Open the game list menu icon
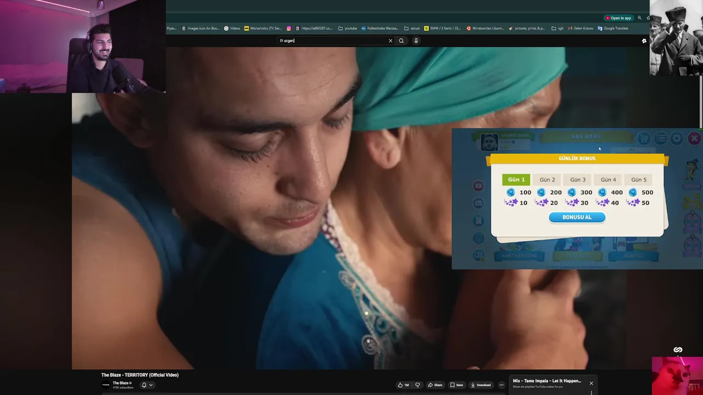 point(661,138)
